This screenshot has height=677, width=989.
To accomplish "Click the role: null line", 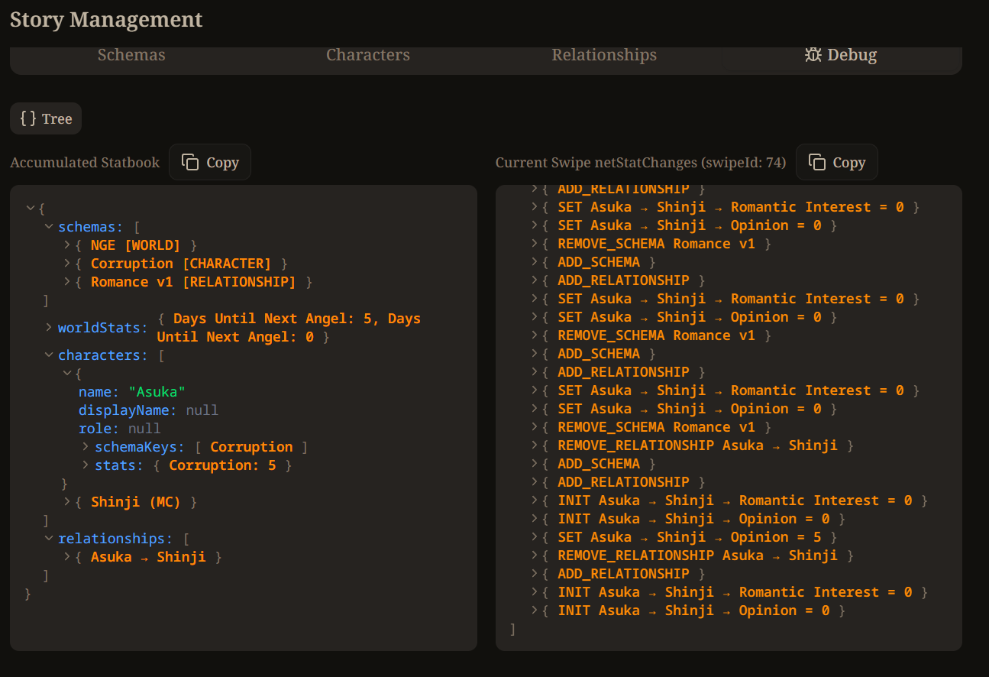I will (x=119, y=429).
